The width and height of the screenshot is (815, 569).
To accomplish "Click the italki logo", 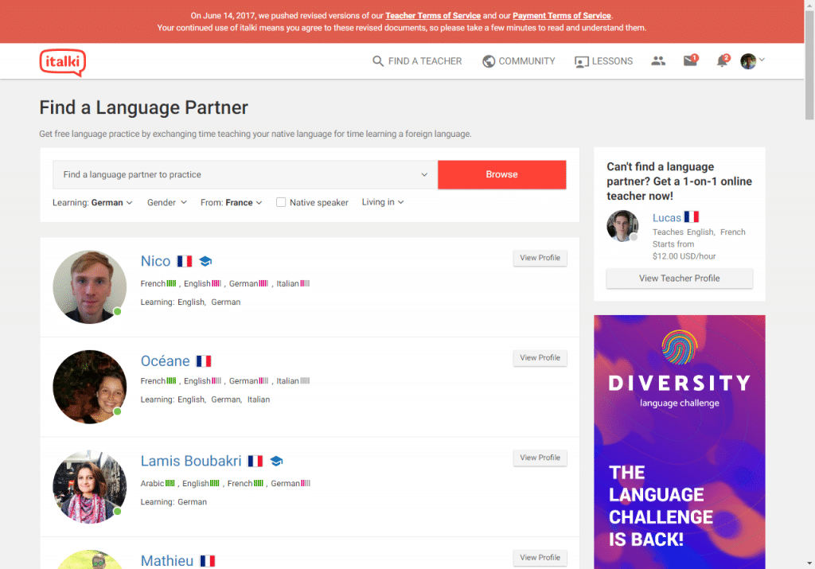I will point(62,62).
